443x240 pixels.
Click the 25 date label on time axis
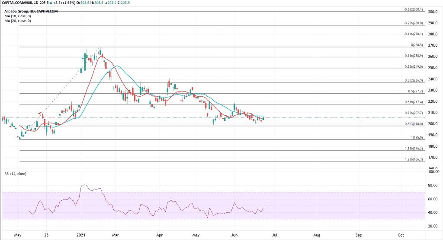tap(47, 235)
